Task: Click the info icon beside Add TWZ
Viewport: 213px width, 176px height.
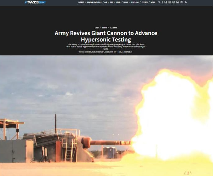Action: coord(131,52)
